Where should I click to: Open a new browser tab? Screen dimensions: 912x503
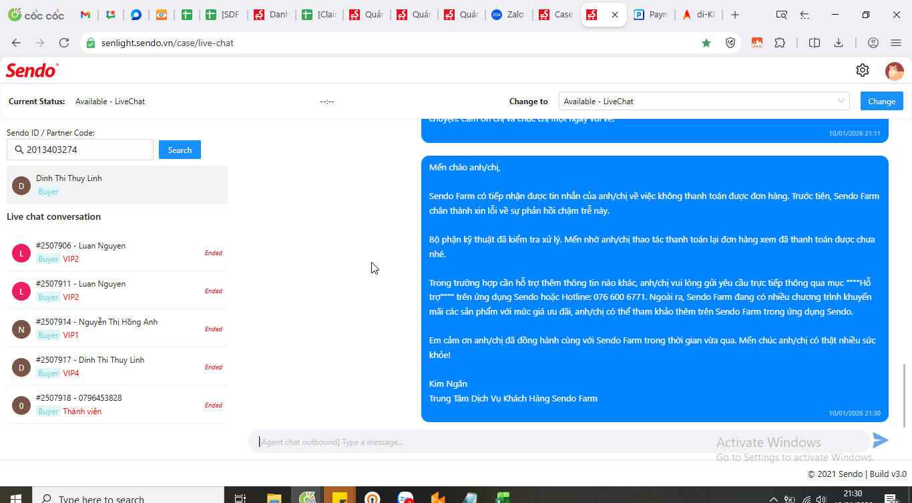(x=735, y=15)
